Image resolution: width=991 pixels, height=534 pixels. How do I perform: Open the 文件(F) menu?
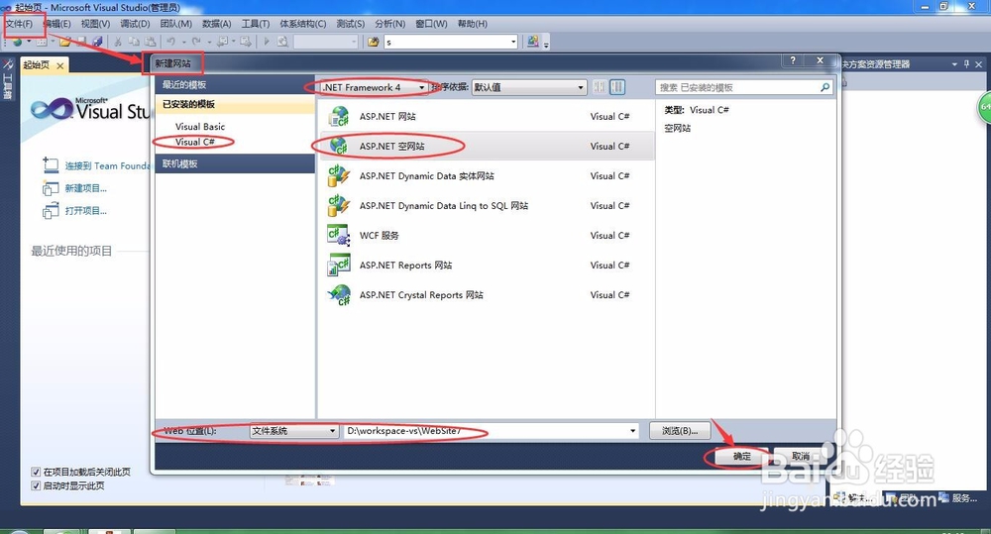click(20, 24)
